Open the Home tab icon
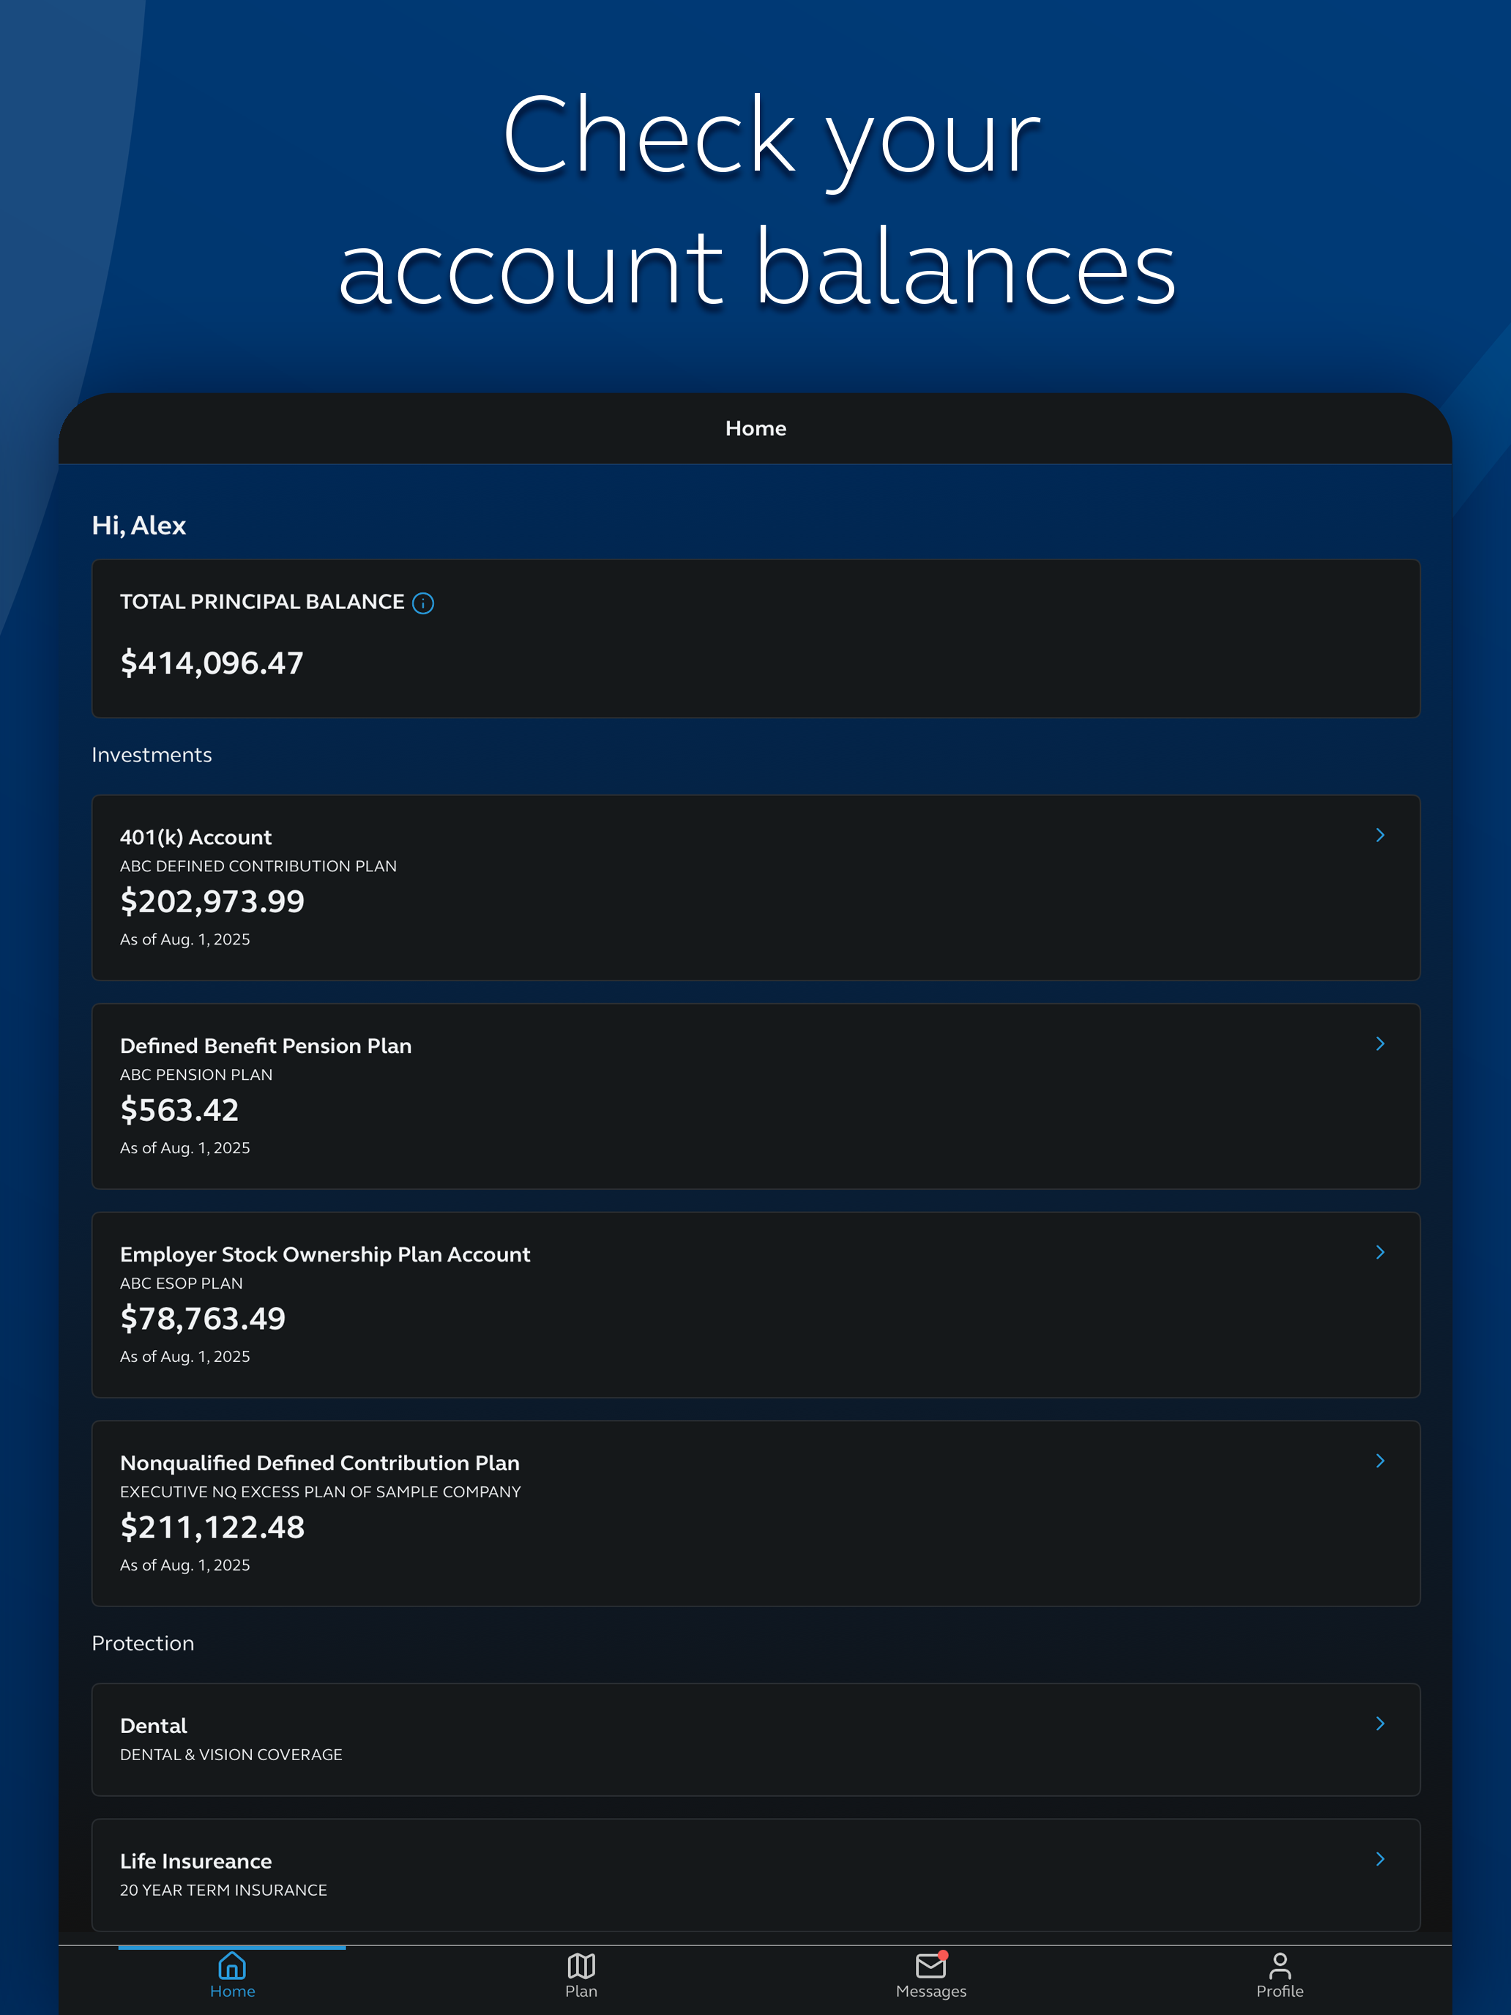This screenshot has height=2015, width=1511. click(232, 1965)
